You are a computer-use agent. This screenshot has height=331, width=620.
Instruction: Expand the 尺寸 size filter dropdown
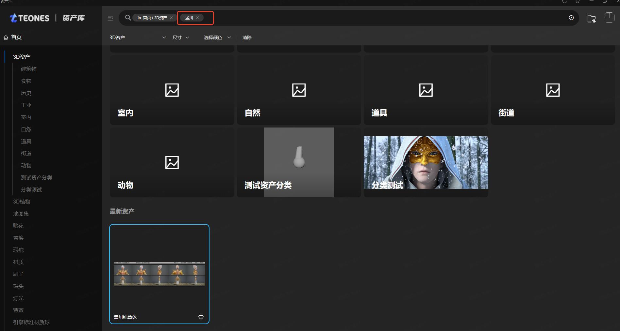click(x=181, y=38)
